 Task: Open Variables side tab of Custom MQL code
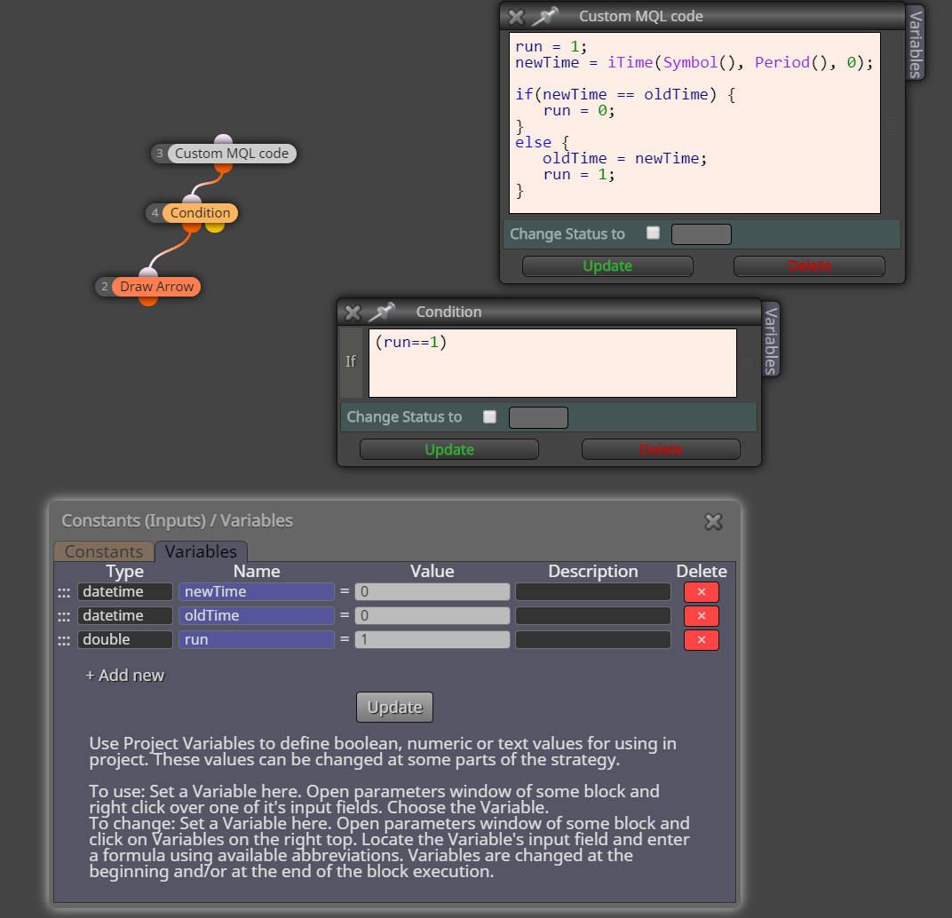915,44
